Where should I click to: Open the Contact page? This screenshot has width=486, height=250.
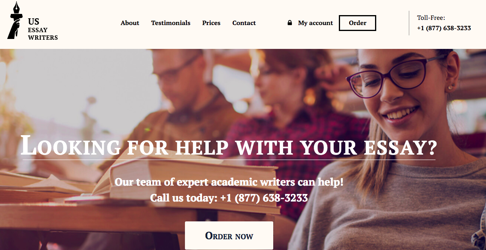click(244, 23)
